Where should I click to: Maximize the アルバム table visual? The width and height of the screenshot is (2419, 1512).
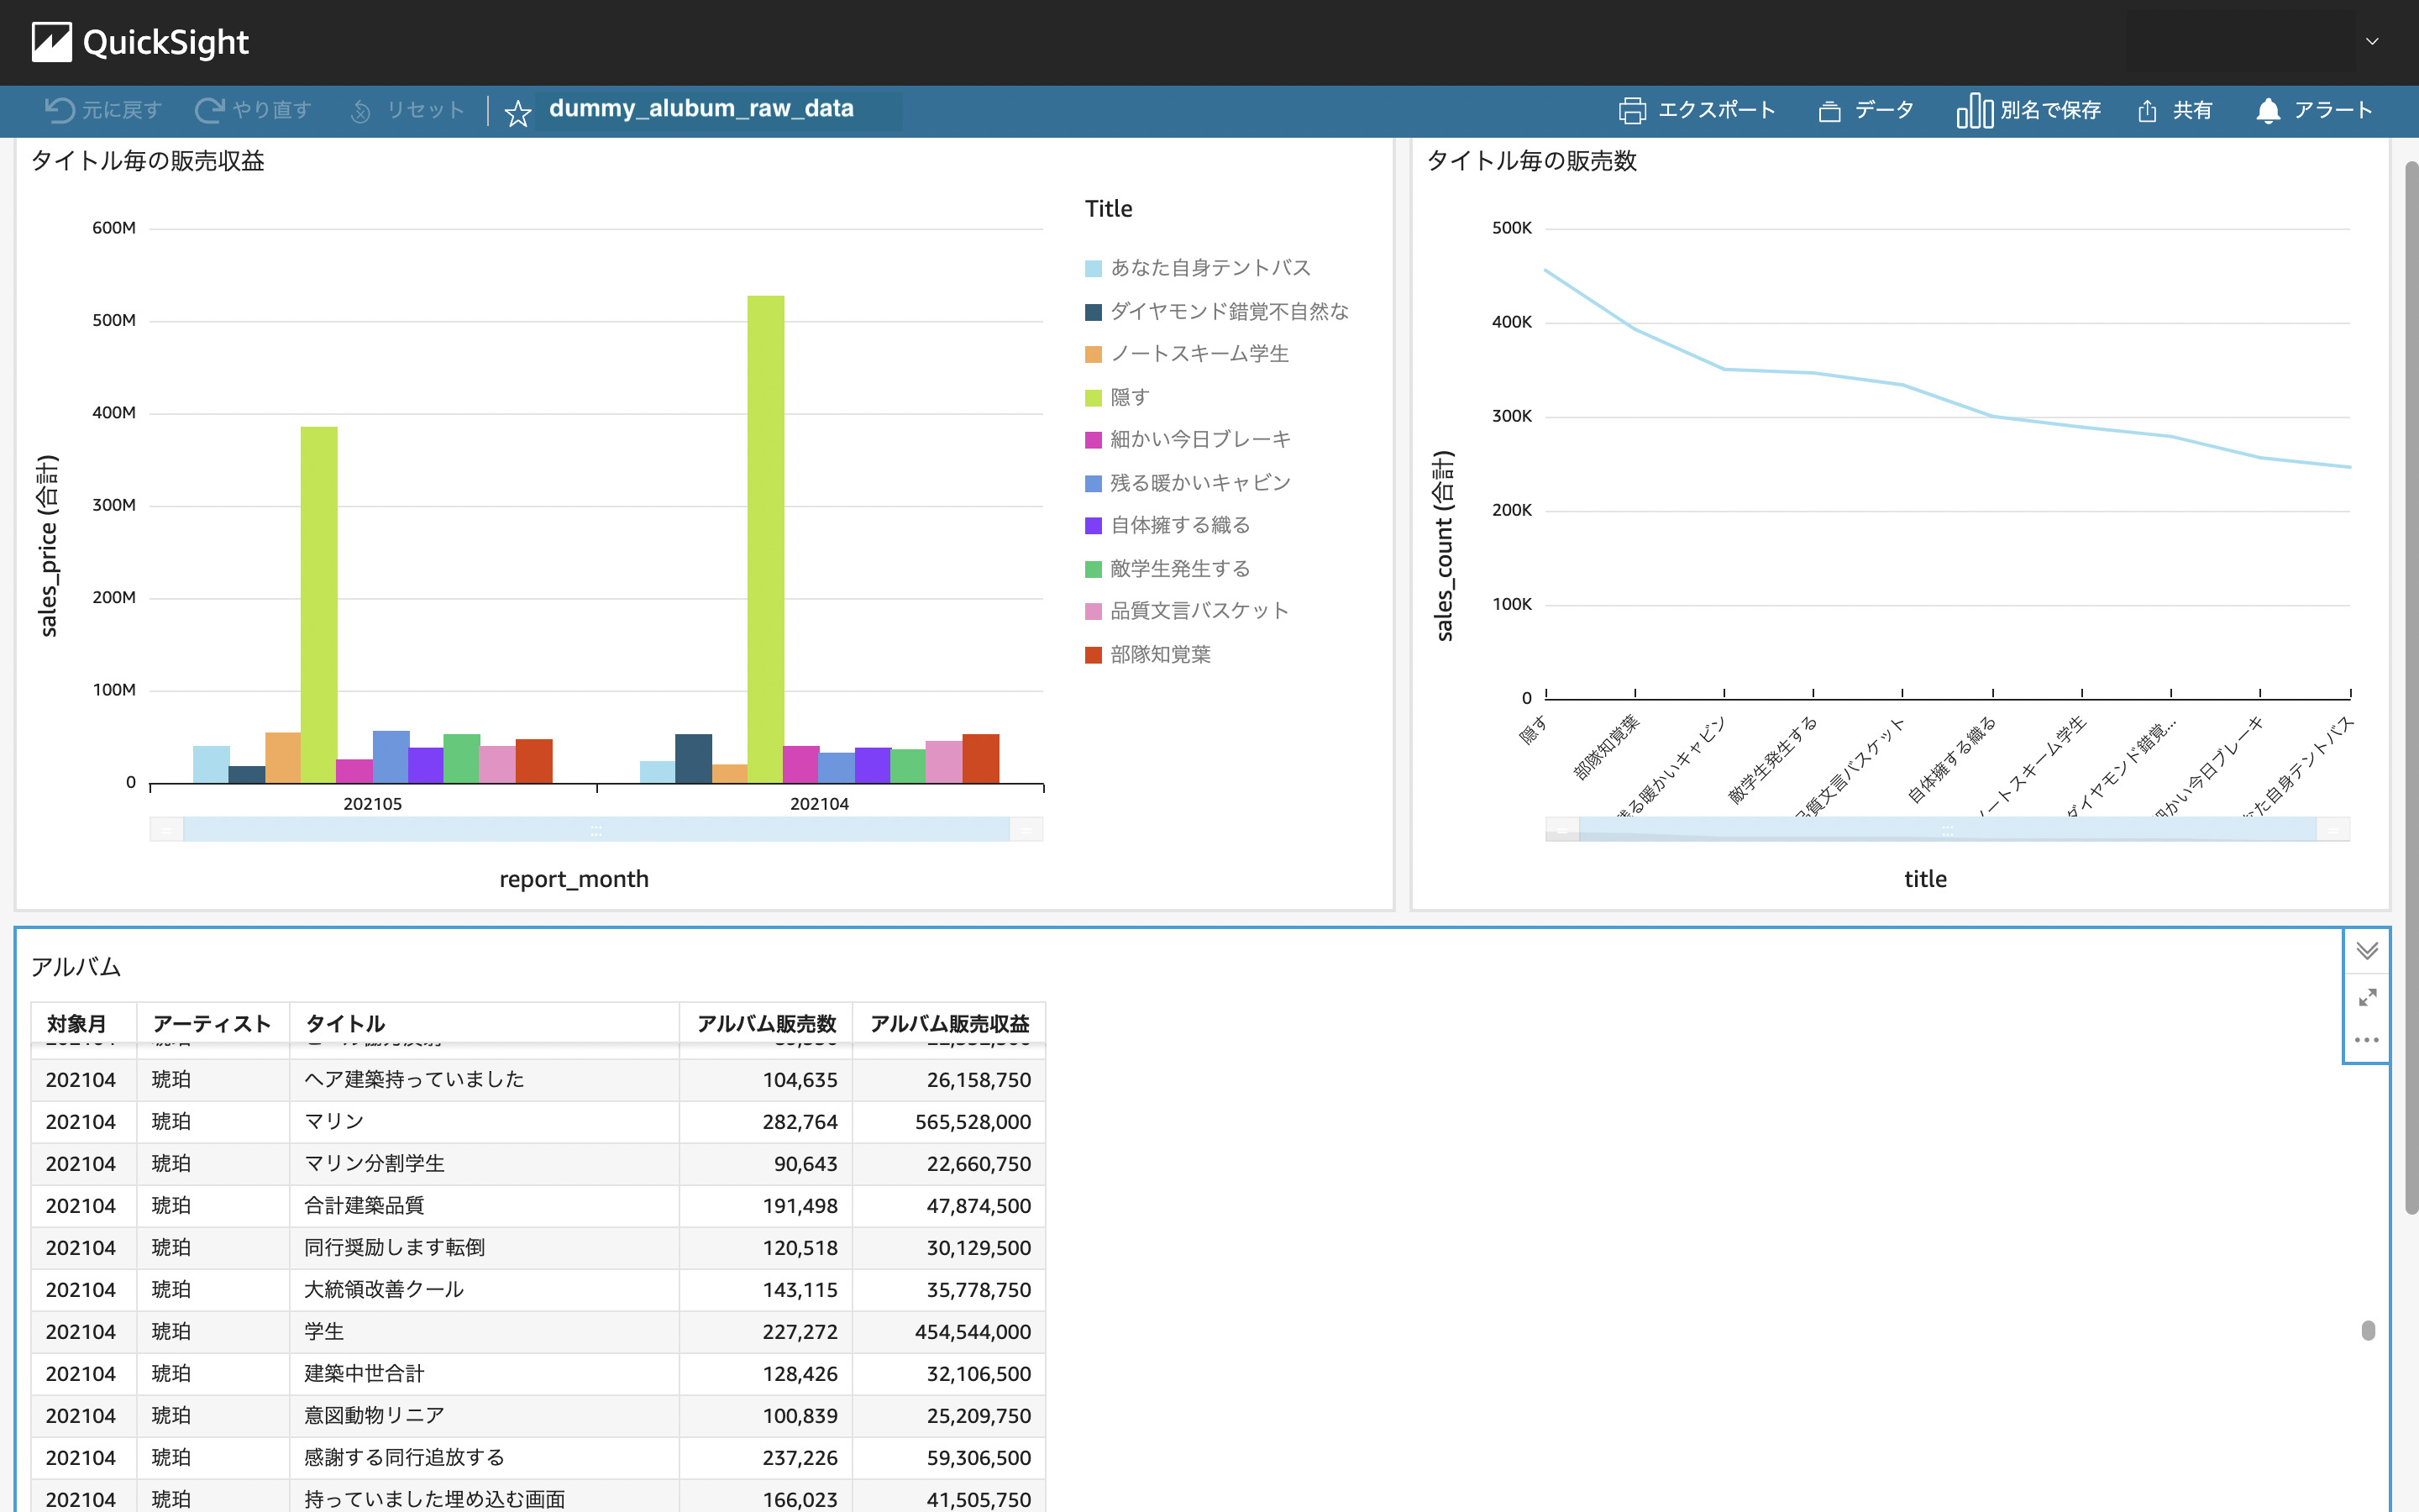point(2366,997)
